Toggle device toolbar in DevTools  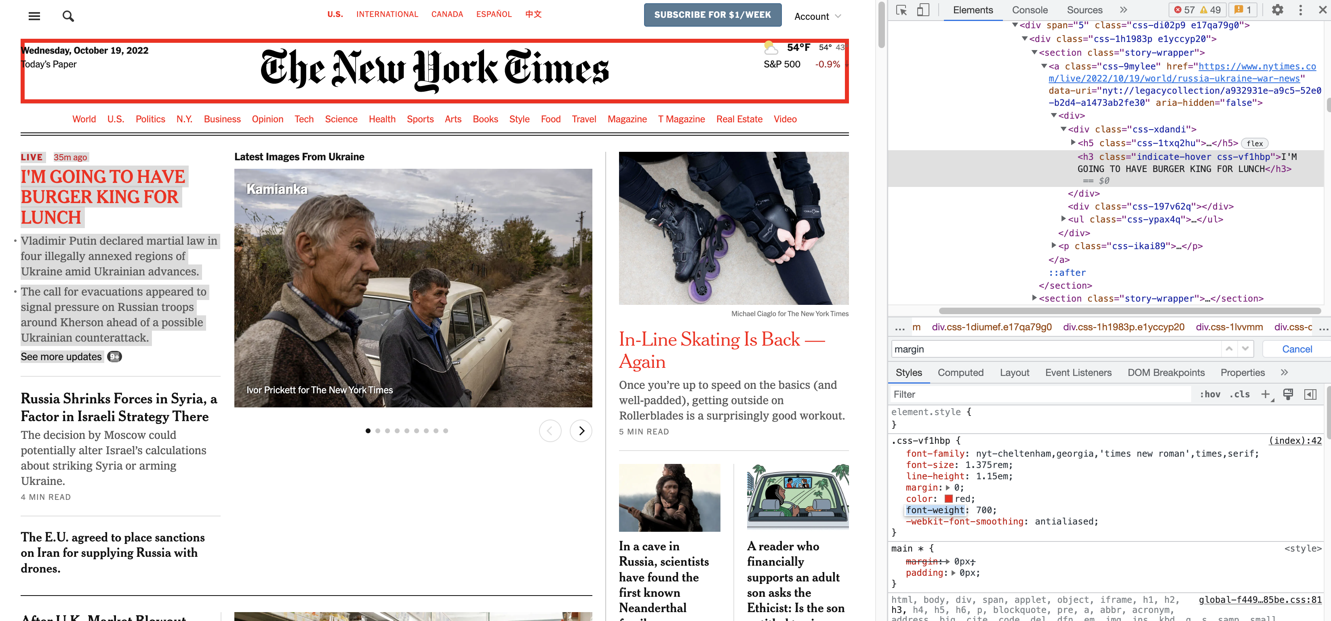pyautogui.click(x=923, y=10)
